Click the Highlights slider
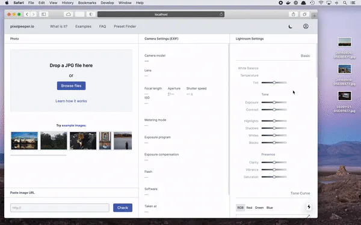361x225 pixels. click(x=274, y=121)
